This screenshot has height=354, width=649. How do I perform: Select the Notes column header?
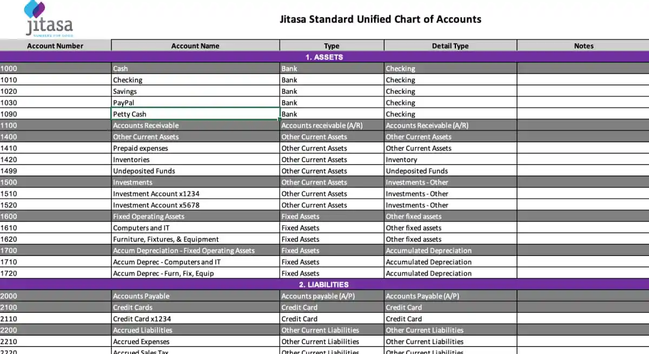coord(583,46)
